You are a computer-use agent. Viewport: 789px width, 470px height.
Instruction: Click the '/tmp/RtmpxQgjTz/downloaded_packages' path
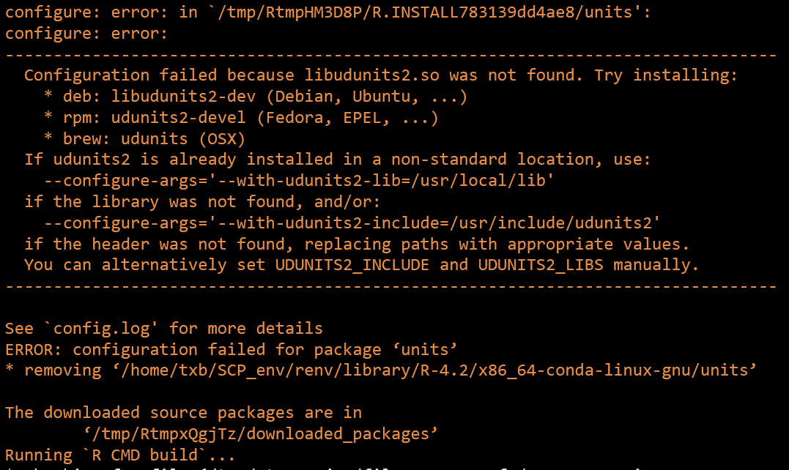coord(260,433)
